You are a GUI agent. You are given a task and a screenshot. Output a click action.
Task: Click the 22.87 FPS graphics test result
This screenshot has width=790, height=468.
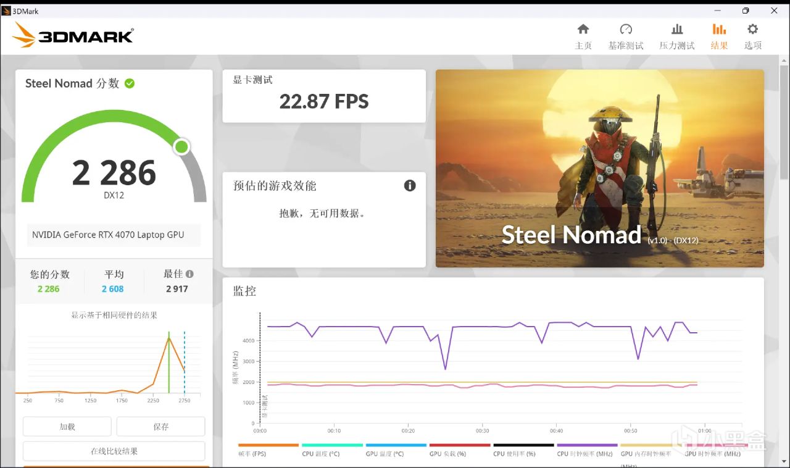324,101
